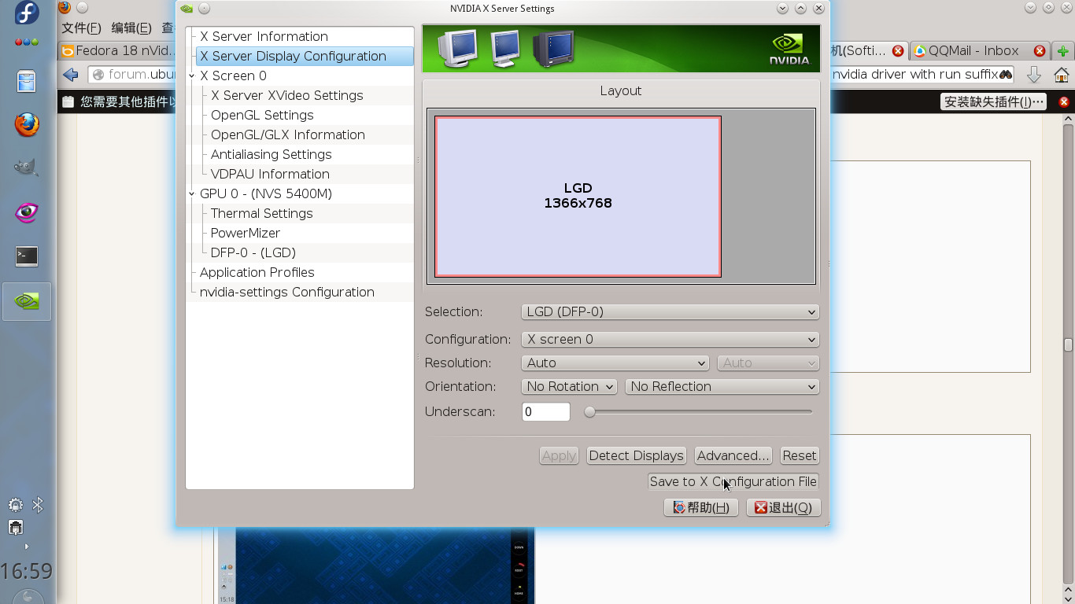Open the Configuration X screen 0 dropdown

pos(670,340)
